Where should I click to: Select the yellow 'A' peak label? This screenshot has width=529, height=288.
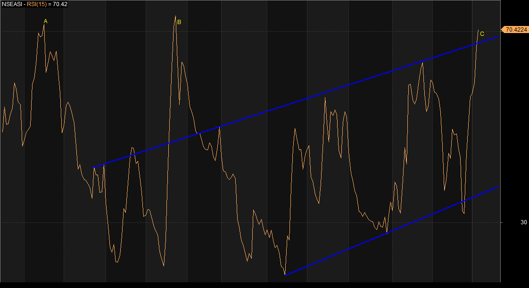pyautogui.click(x=46, y=22)
